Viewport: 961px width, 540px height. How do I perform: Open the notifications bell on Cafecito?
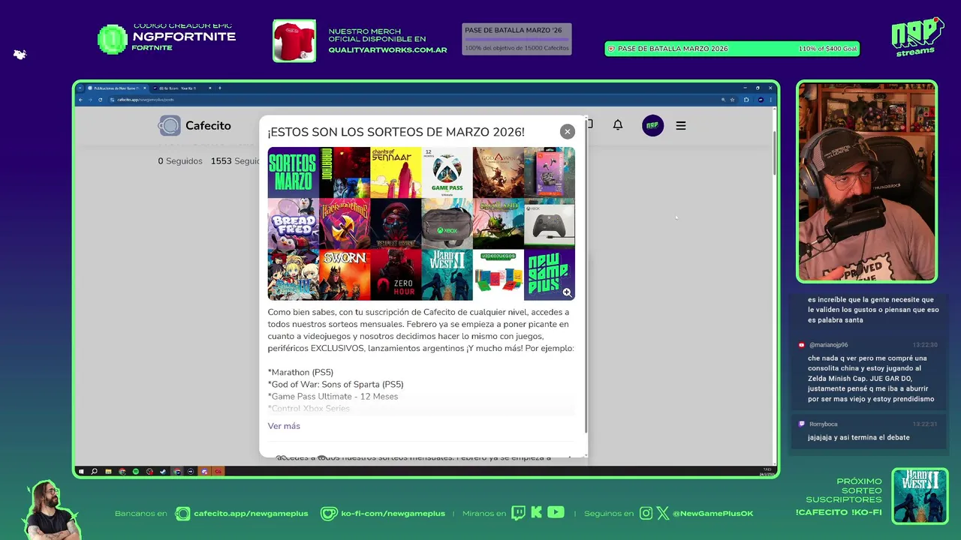point(617,125)
